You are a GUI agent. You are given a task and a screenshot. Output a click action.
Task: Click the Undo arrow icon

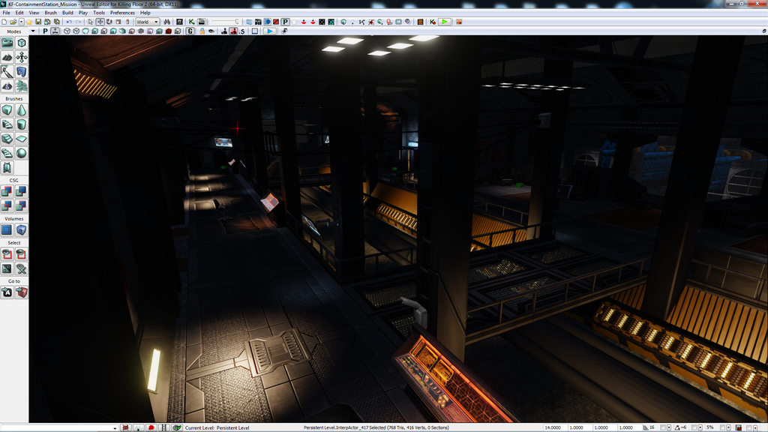[x=69, y=22]
